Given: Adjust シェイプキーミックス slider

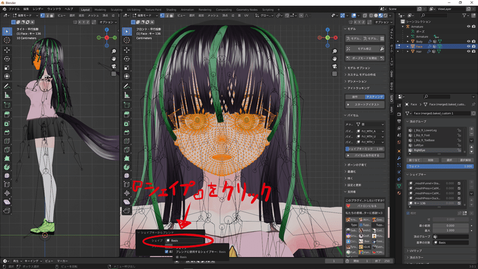Looking at the screenshot, I should (365, 149).
